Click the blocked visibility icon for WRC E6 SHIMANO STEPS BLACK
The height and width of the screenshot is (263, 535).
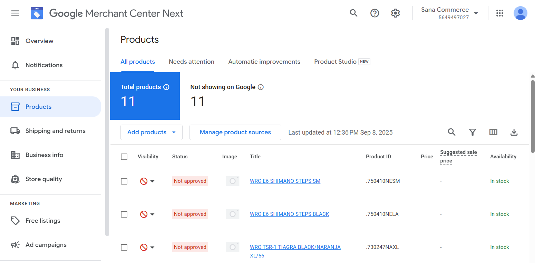point(144,214)
